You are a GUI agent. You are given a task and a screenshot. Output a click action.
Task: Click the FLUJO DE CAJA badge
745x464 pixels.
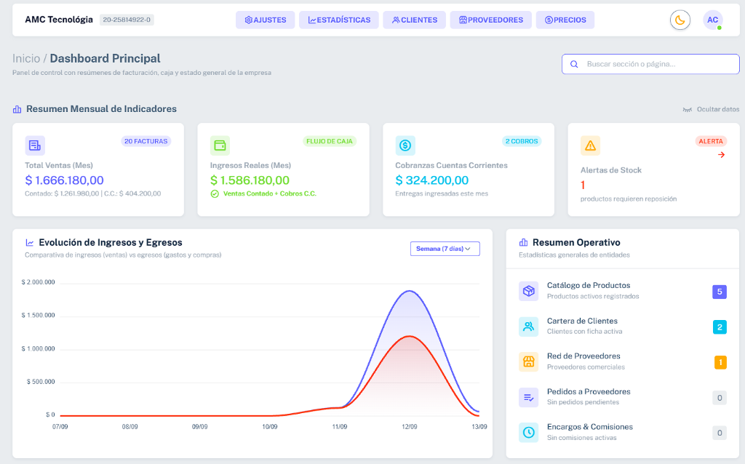pyautogui.click(x=330, y=141)
